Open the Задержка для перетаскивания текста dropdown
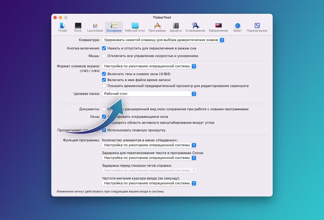324x220 pixels. 149,158
